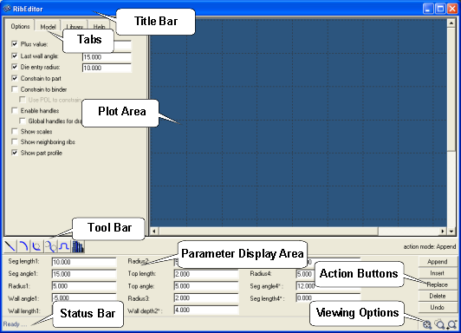Click the plot vertical scrollbar down arrow
The width and height of the screenshot is (461, 333).
tap(451, 232)
